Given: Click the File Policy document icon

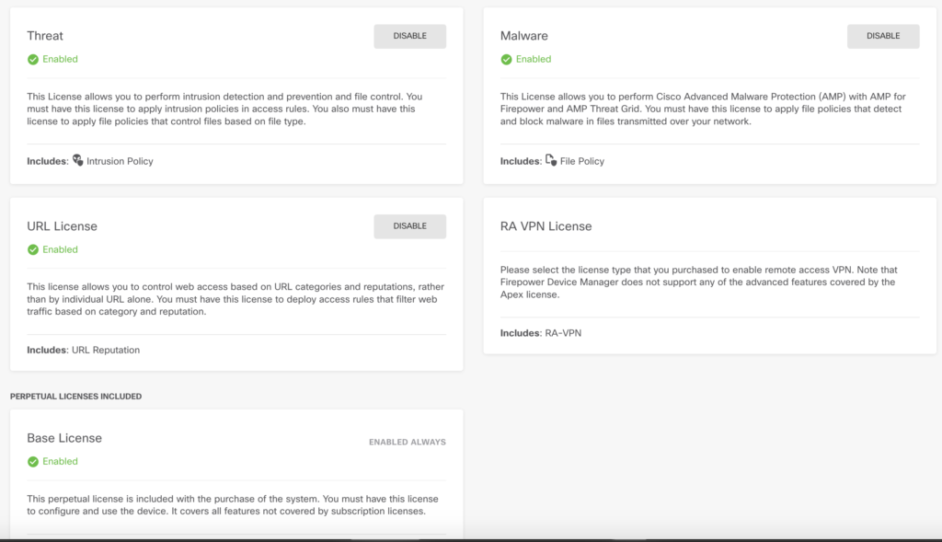Looking at the screenshot, I should click(x=551, y=160).
